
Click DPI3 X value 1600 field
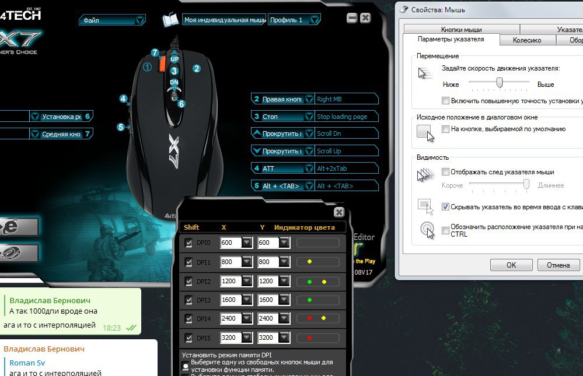231,300
